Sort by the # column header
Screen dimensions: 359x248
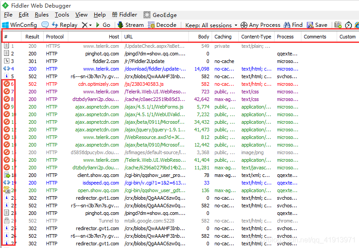pyautogui.click(x=12, y=37)
